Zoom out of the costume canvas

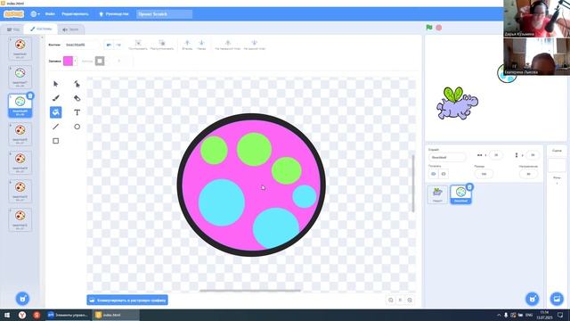pyautogui.click(x=391, y=300)
